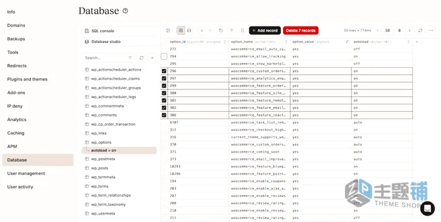
Task: Open the Caching section
Action: tap(16, 133)
